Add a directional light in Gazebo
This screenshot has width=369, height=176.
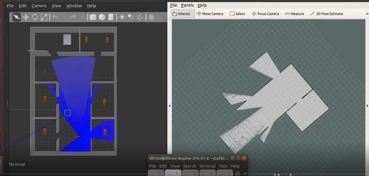140,17
